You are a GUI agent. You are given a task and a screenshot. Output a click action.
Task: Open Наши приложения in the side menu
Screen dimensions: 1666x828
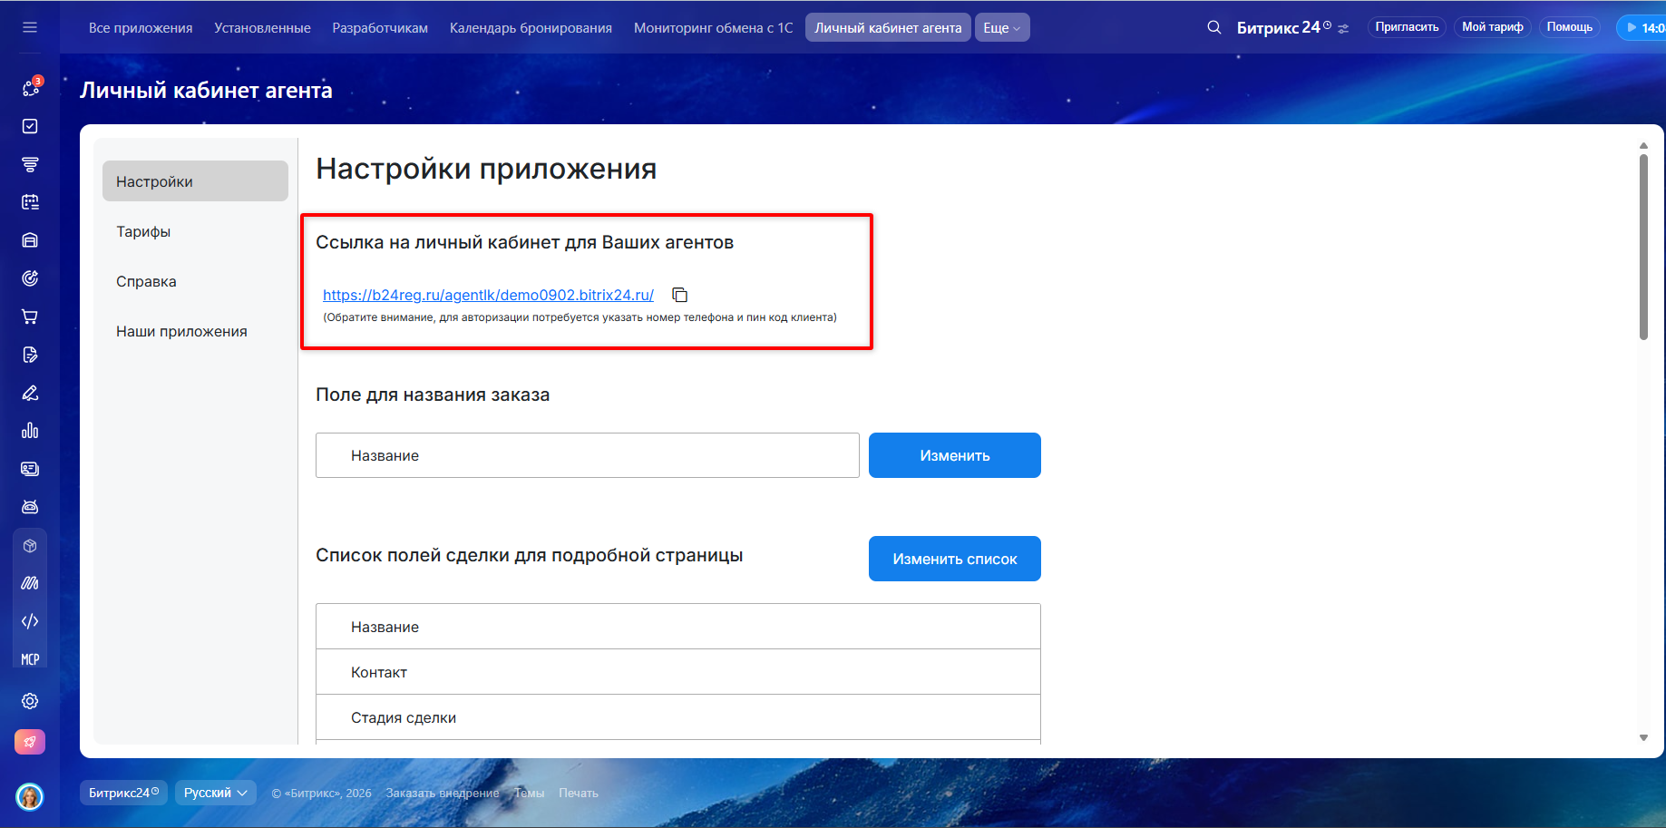click(x=181, y=331)
